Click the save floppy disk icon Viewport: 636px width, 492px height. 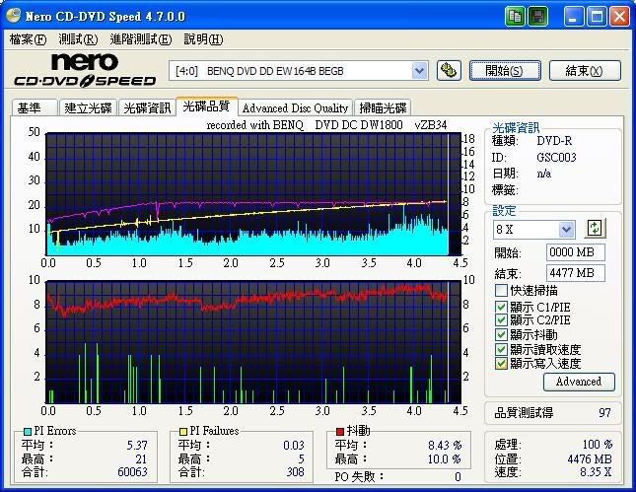point(537,17)
